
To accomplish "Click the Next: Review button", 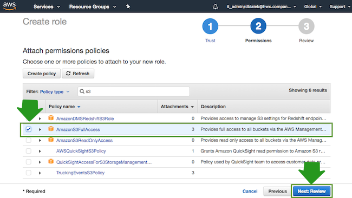I will pos(311,192).
